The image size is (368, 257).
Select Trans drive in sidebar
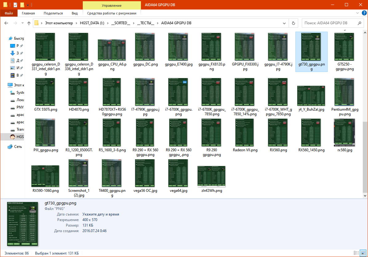17,129
